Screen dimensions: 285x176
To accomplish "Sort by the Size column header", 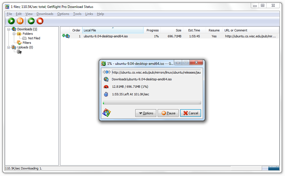I will coord(172,30).
